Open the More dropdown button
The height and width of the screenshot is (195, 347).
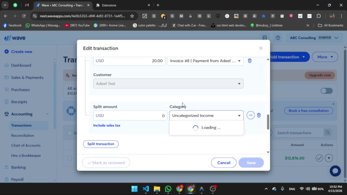click(325, 57)
